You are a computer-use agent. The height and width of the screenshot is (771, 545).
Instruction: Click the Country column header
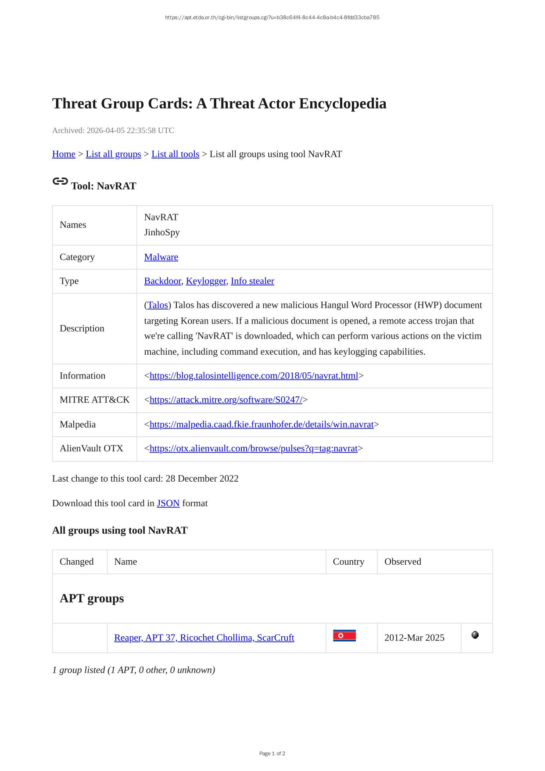point(348,562)
